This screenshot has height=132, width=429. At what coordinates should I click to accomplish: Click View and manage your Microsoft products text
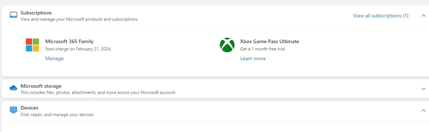[x=79, y=19]
